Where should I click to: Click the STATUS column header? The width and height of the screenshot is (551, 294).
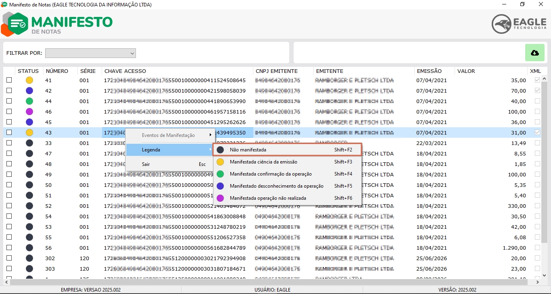click(28, 71)
